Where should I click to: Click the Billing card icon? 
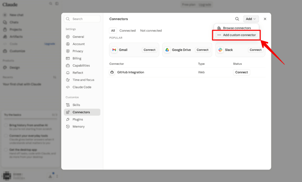coord(68,59)
